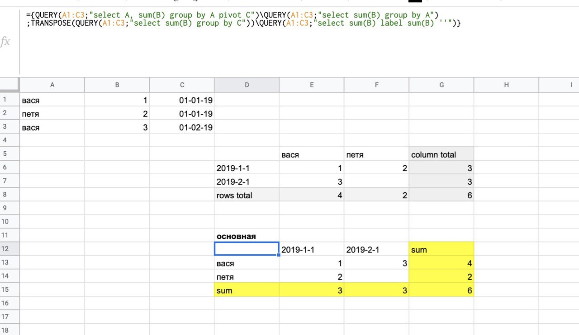Select column F header
This screenshot has width=579, height=335.
point(376,85)
